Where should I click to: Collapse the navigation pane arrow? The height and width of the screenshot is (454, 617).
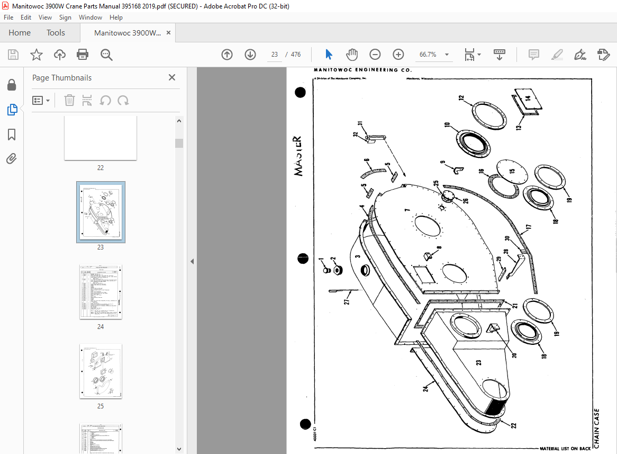[x=192, y=261]
